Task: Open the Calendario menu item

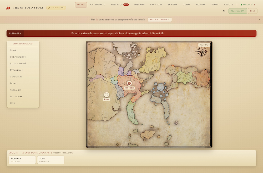Action: 98,5
